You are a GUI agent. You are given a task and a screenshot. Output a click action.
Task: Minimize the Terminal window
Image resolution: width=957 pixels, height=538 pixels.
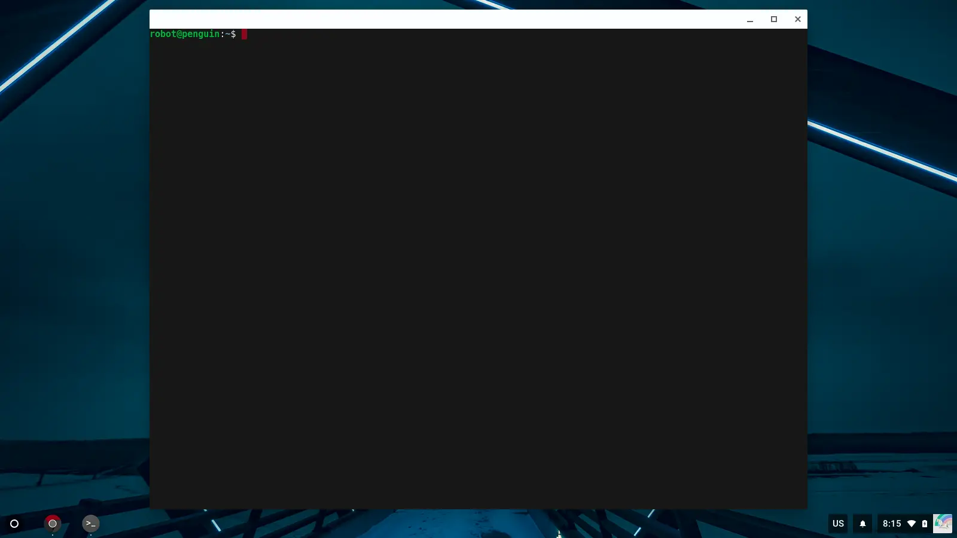point(749,19)
